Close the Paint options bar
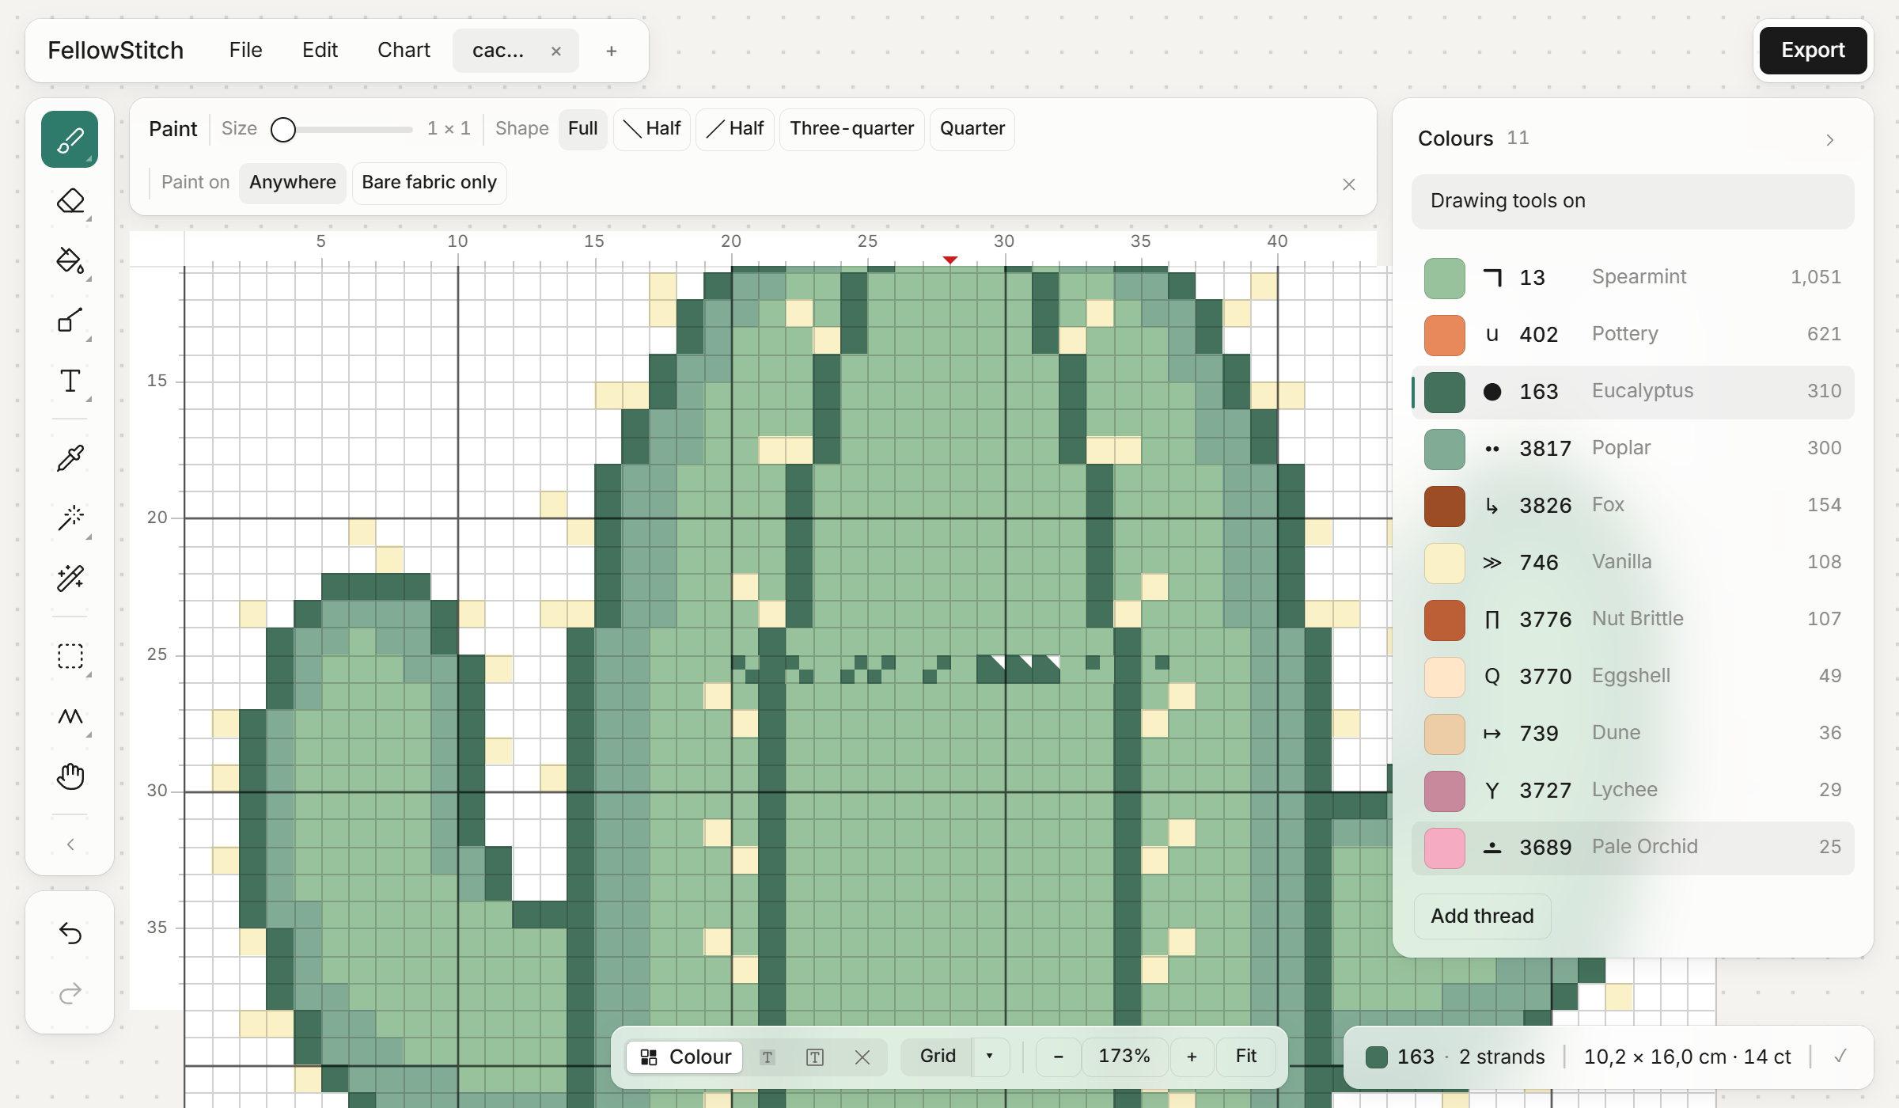1899x1108 pixels. tap(1349, 184)
